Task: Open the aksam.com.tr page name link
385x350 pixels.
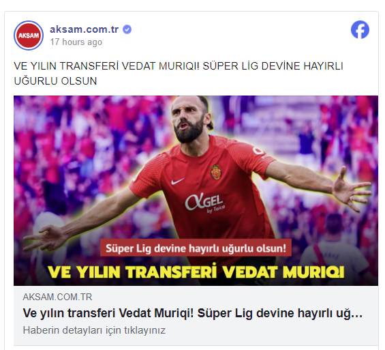Action: tap(84, 29)
